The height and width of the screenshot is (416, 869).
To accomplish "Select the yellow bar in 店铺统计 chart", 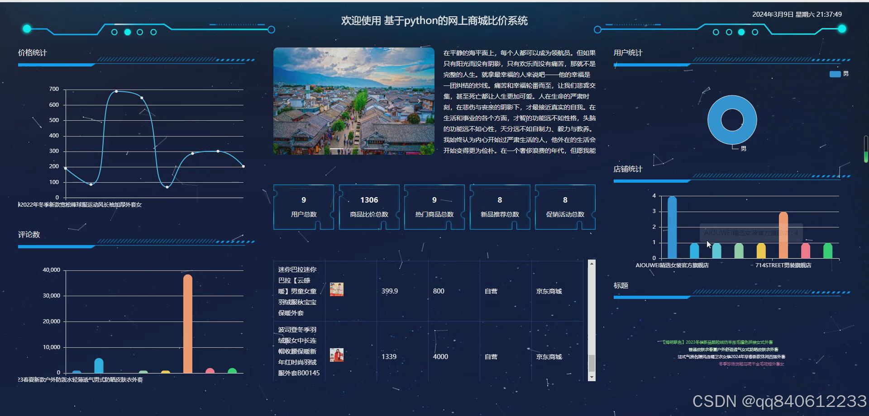I will [x=761, y=251].
